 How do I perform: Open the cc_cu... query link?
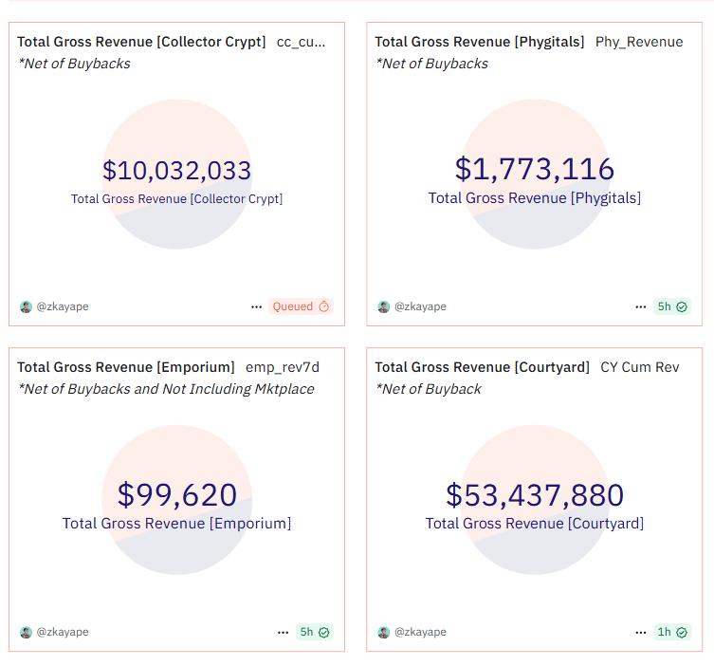tap(301, 42)
